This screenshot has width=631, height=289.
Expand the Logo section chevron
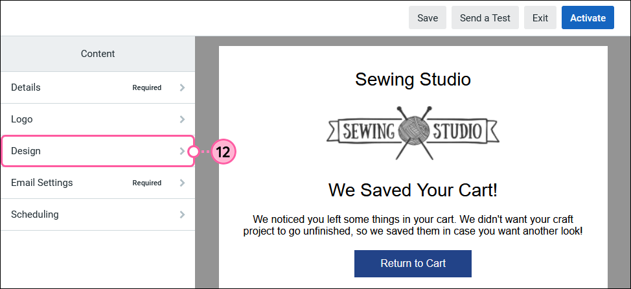182,119
